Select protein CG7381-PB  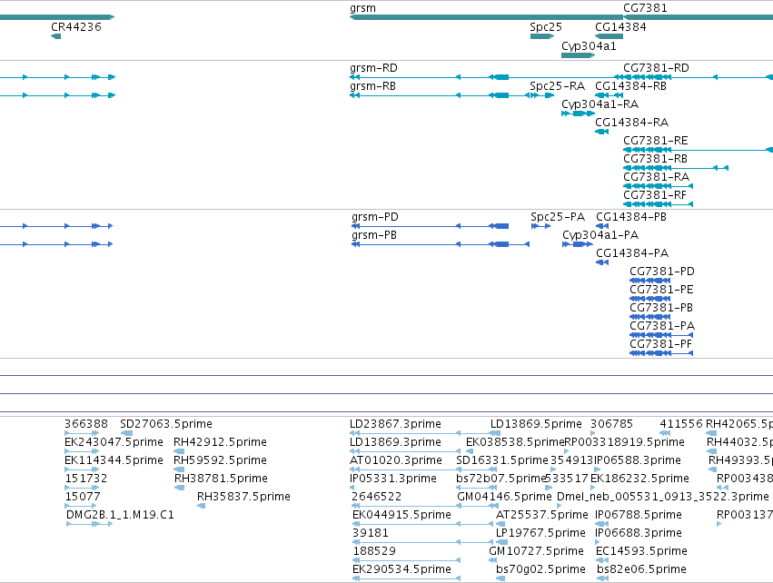pyautogui.click(x=661, y=309)
